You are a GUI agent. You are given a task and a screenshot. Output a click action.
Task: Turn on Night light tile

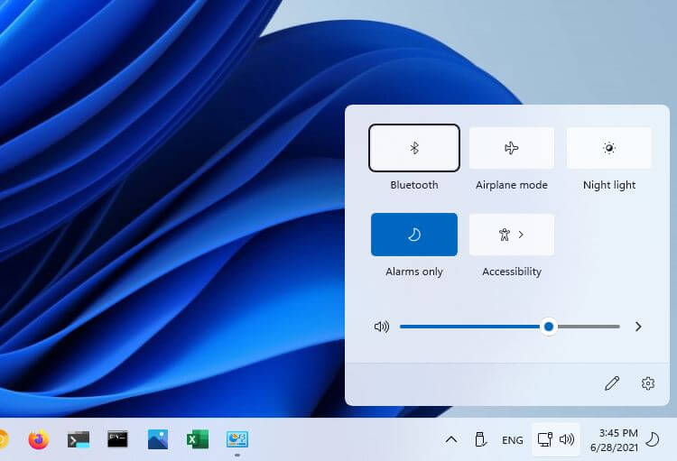point(608,148)
